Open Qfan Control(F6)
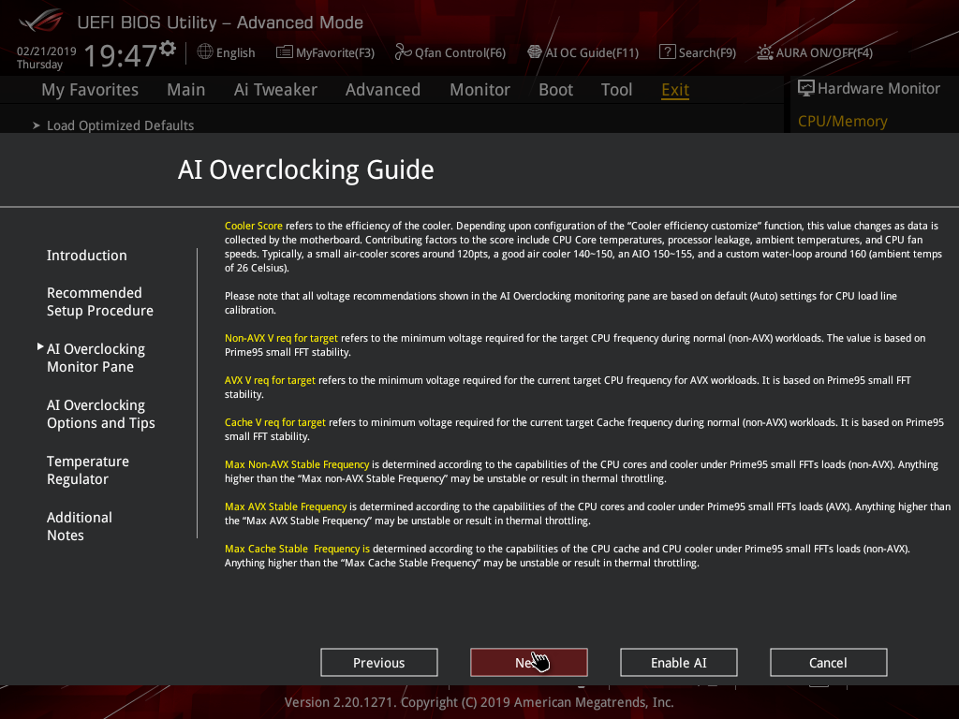The width and height of the screenshot is (959, 719). coord(460,52)
